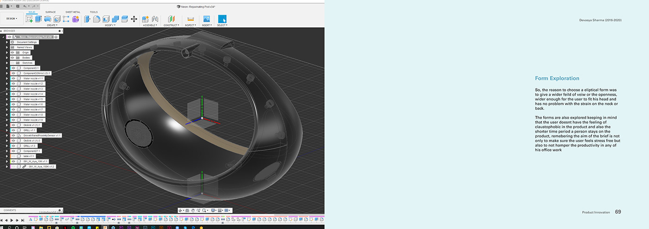Open the Sheet Metal tab
The width and height of the screenshot is (649, 229).
[72, 12]
